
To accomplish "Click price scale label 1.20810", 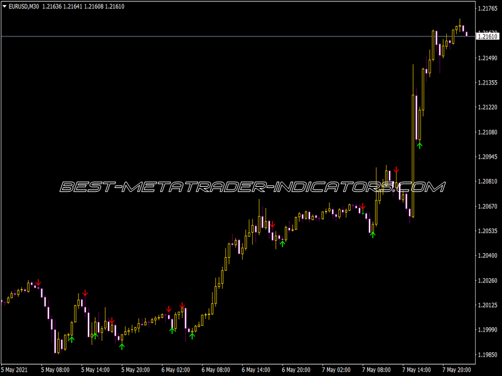I will (x=488, y=182).
